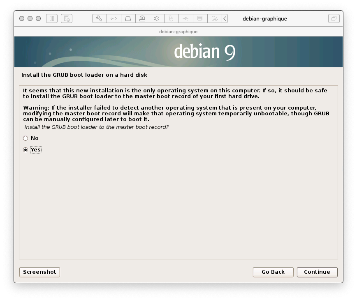357x300 pixels.
Task: Click the debian-graphique window title
Action: [x=264, y=18]
